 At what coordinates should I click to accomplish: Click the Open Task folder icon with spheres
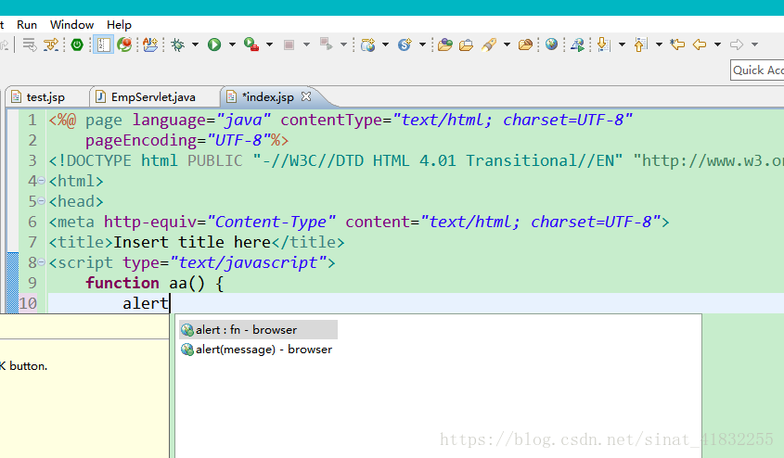click(x=445, y=45)
